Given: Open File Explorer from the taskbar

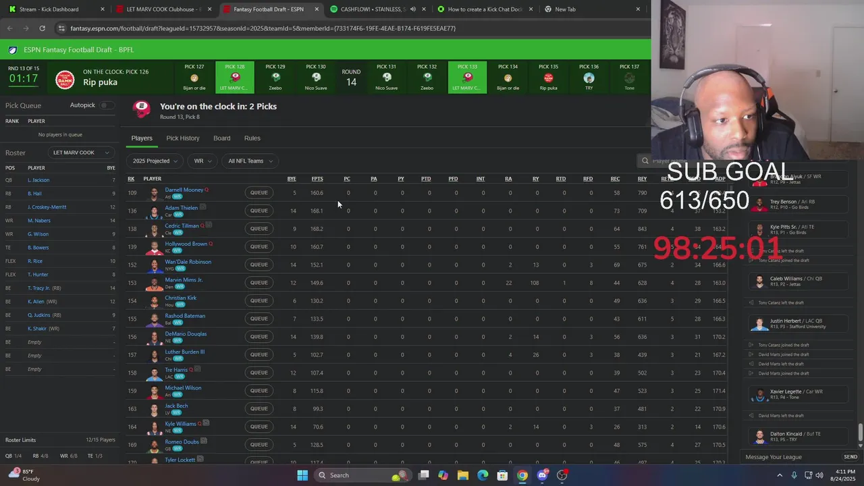Looking at the screenshot, I should (x=463, y=475).
